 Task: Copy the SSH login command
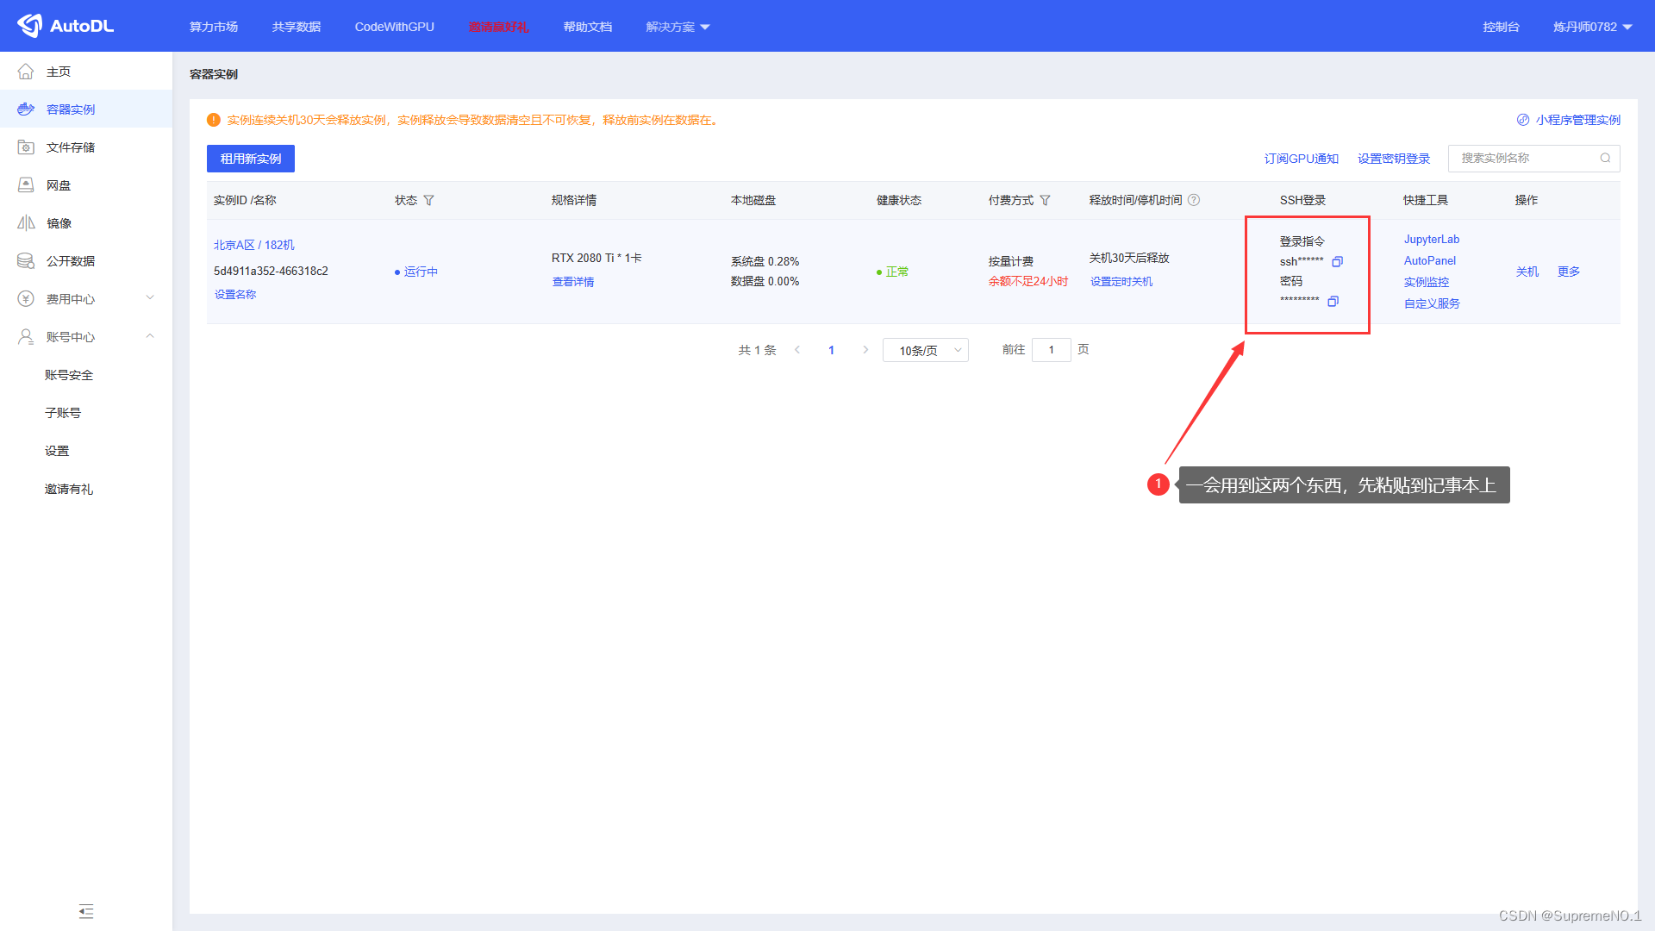point(1337,261)
